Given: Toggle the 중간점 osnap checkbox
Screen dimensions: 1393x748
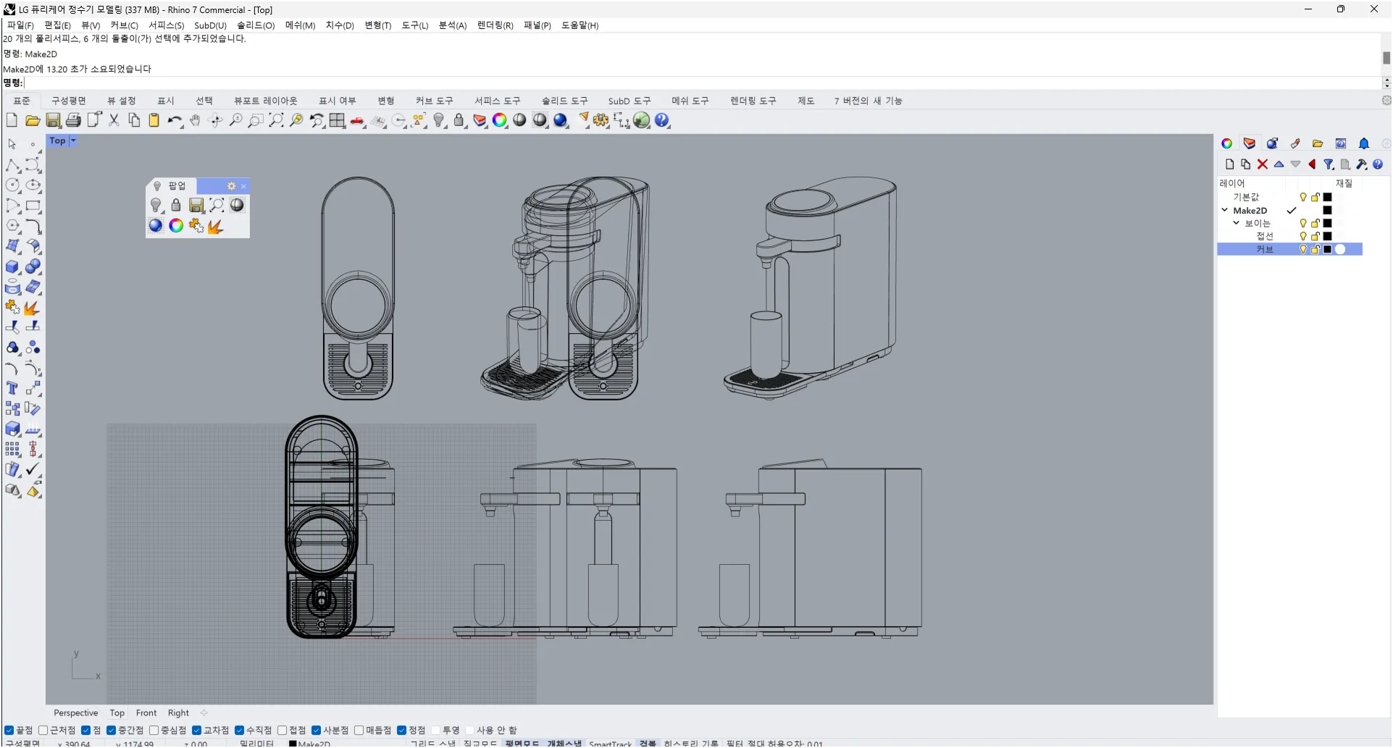Looking at the screenshot, I should [111, 731].
